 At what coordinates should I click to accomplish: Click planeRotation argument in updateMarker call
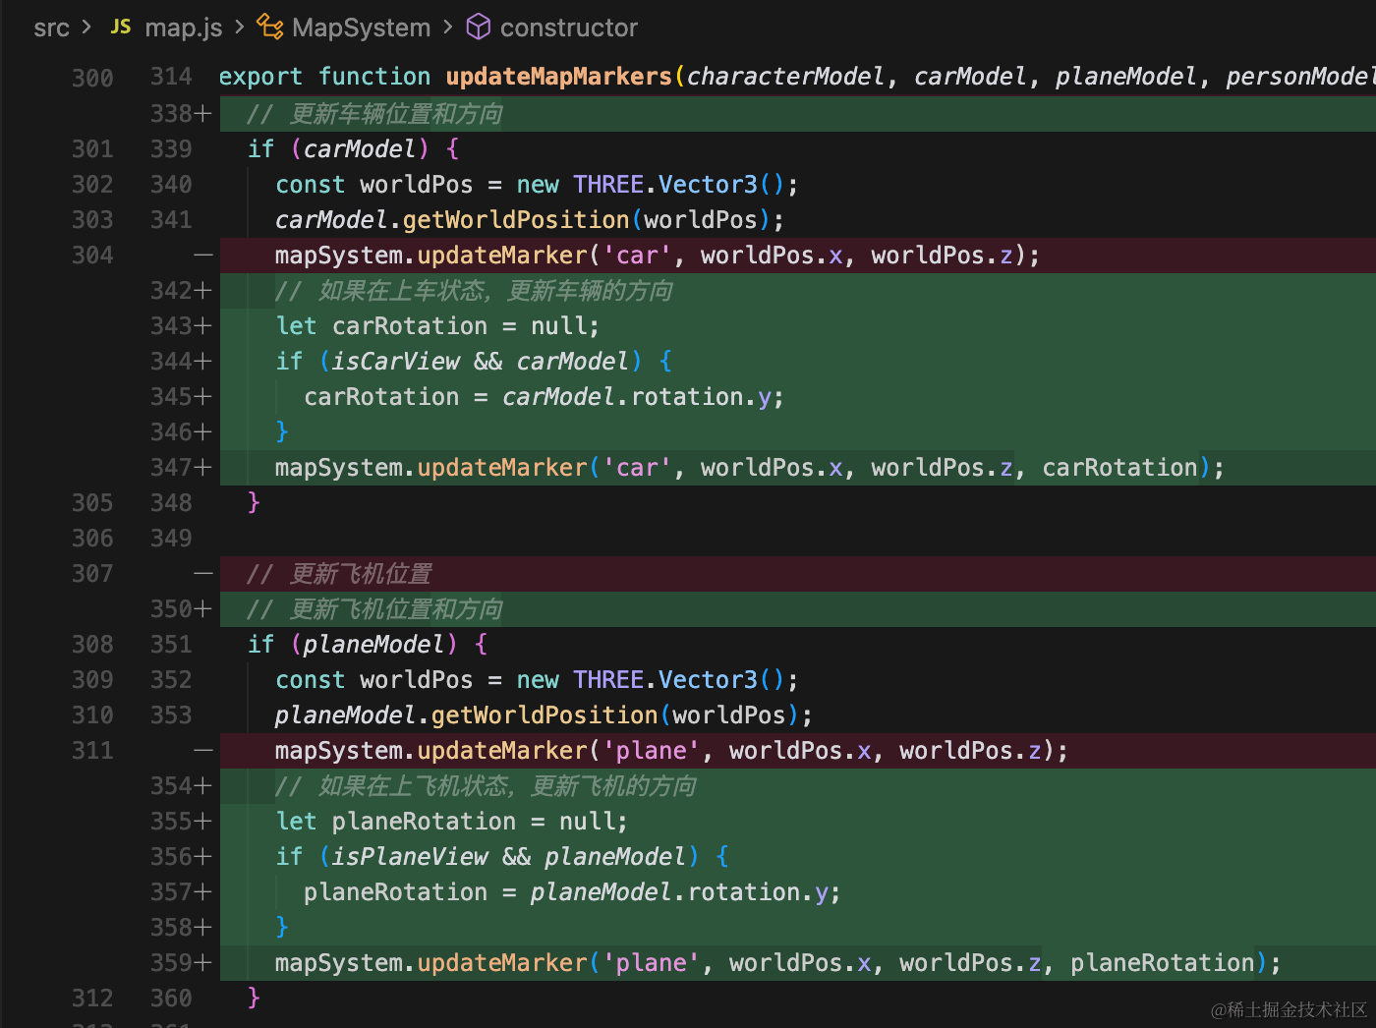(1163, 963)
